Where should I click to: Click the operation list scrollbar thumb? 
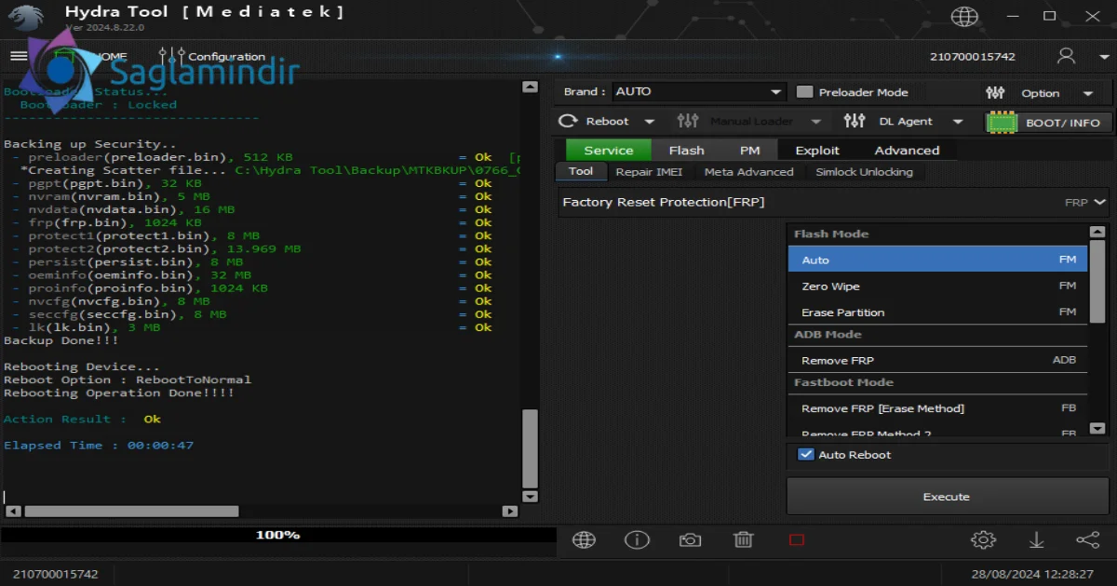click(1097, 283)
